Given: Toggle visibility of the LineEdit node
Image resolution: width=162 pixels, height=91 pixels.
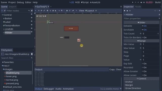Looking at the screenshot, I should pos(32,28).
